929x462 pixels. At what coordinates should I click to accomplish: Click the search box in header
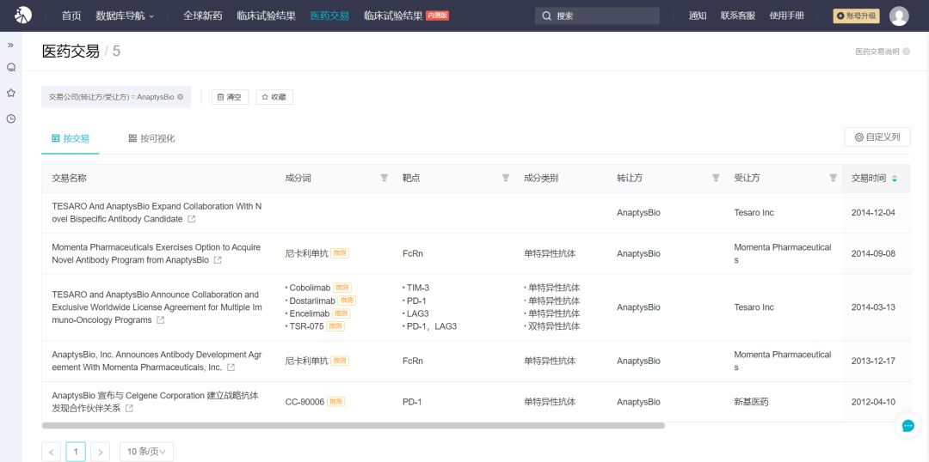click(597, 16)
